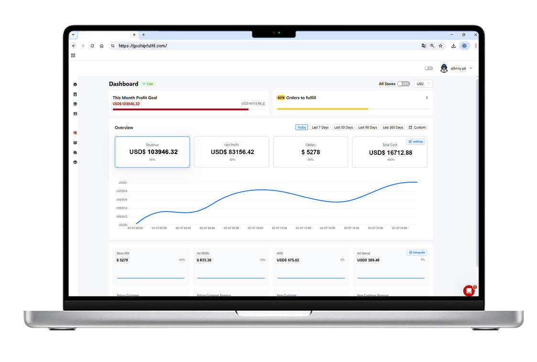The width and height of the screenshot is (537, 362).
Task: Click the red profit goal progress bar
Action: click(181, 110)
